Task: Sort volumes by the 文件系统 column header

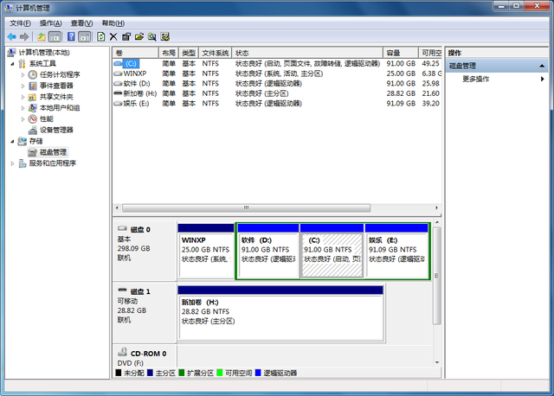Action: point(216,53)
